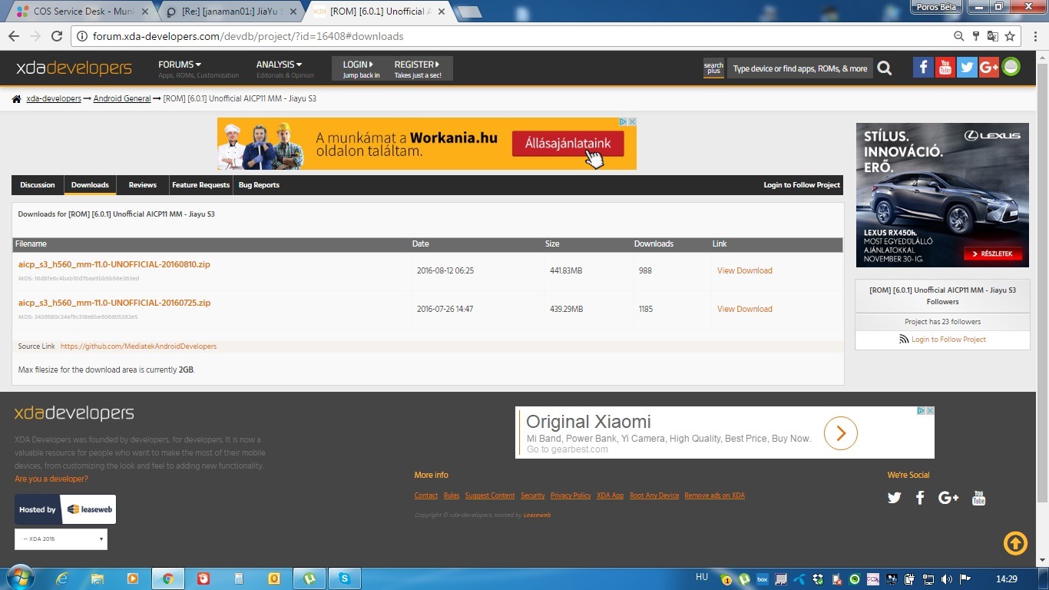
Task: Click the Workania Állásajánlataink ad button
Action: (568, 144)
